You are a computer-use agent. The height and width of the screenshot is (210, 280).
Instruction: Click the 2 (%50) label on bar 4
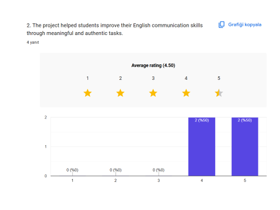pyautogui.click(x=202, y=120)
